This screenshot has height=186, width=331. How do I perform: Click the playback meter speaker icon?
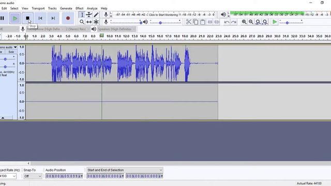pyautogui.click(x=223, y=14)
